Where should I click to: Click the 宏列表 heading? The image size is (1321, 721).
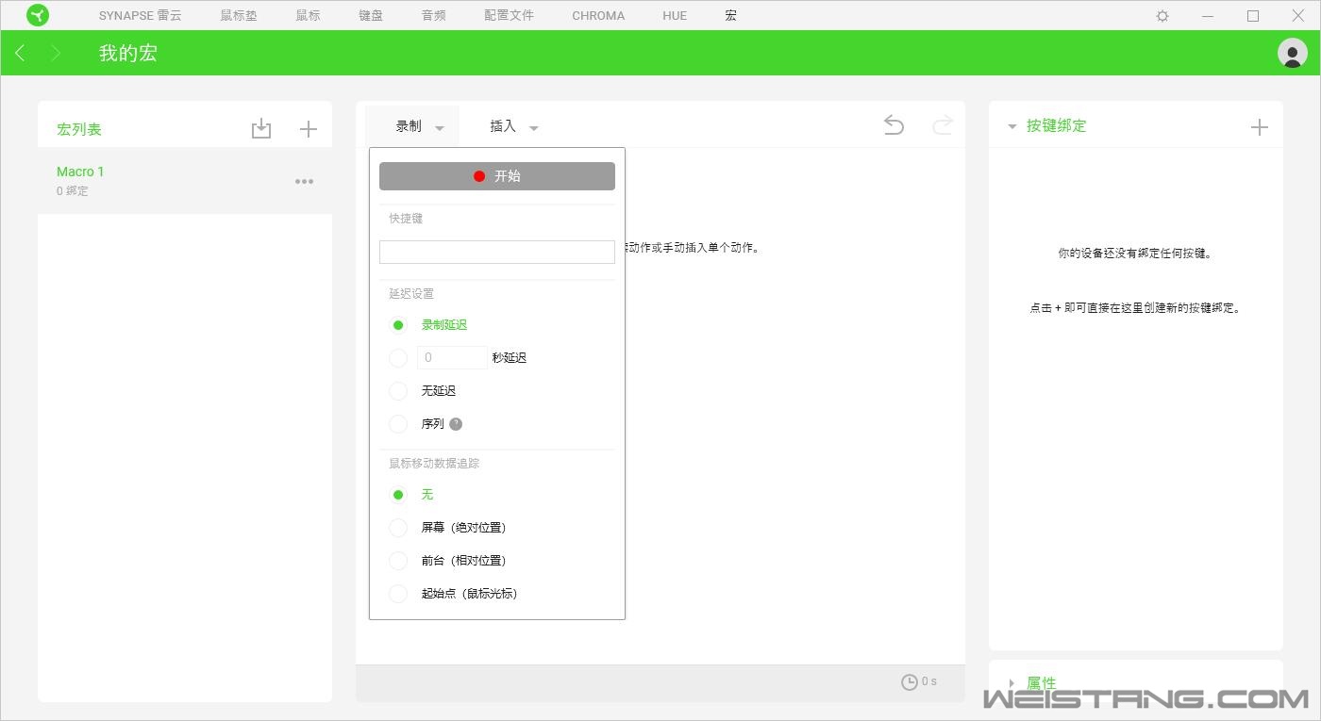[x=79, y=129]
